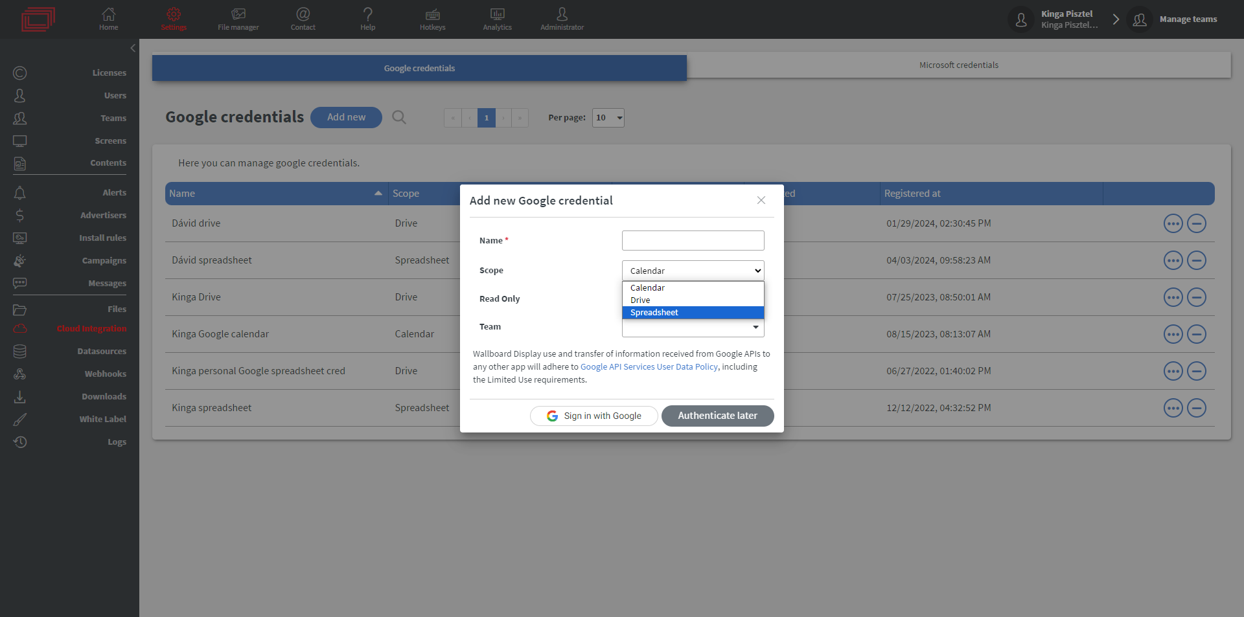Click the White Label brush icon in sidebar
The image size is (1244, 617).
[20, 420]
